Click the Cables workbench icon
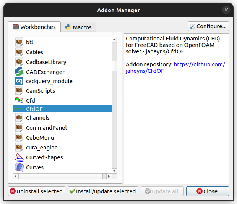 pos(19,52)
